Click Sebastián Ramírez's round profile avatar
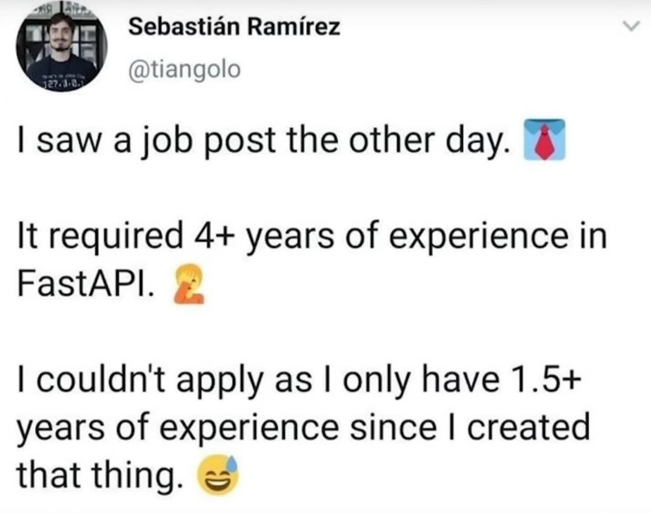The image size is (651, 513). 61,51
